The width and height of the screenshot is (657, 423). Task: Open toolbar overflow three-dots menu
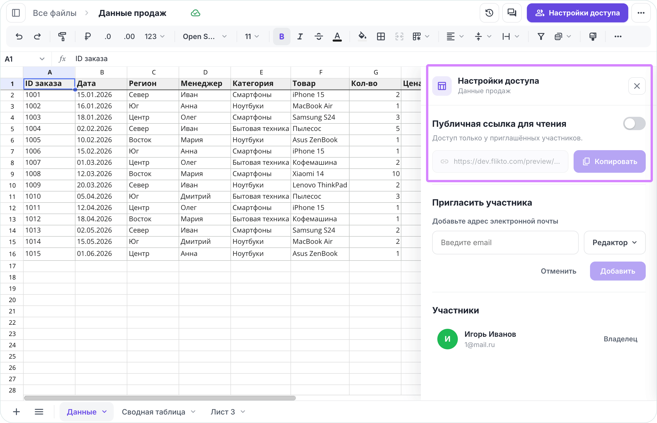[x=618, y=36]
